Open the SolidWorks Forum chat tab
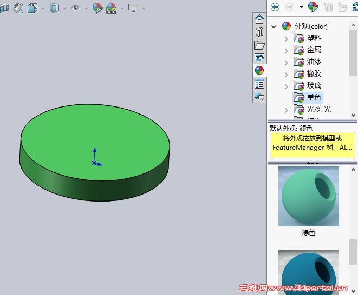 [259, 97]
